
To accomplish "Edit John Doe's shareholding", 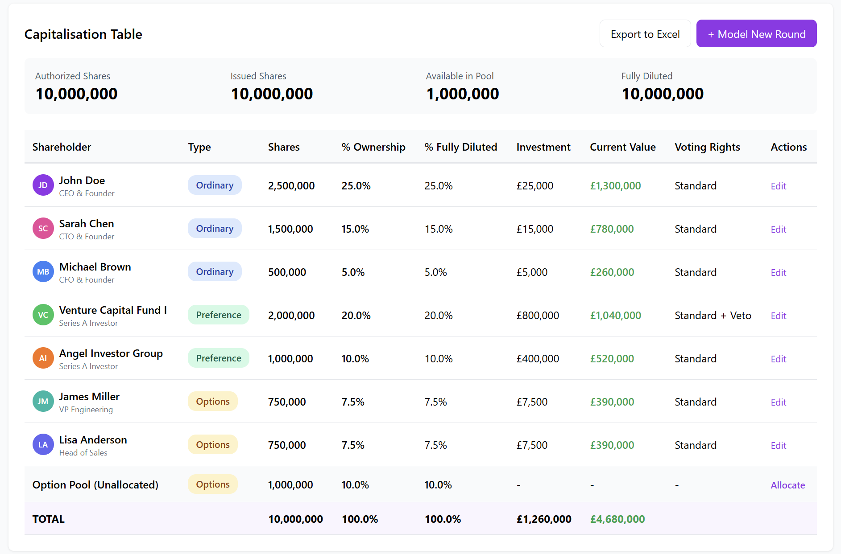I will 778,186.
